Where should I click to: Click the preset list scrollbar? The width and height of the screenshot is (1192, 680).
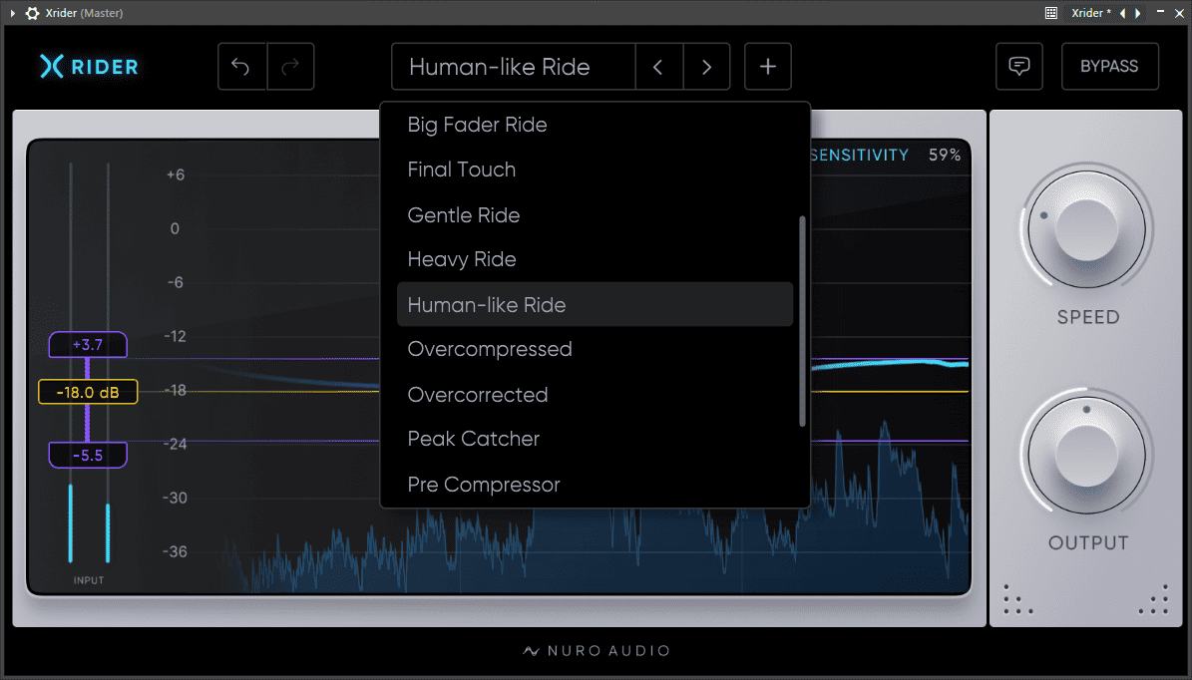[802, 321]
